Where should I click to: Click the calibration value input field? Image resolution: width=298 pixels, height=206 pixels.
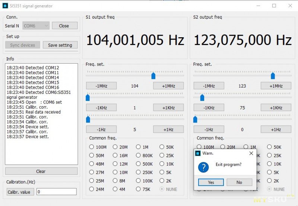pos(56,192)
